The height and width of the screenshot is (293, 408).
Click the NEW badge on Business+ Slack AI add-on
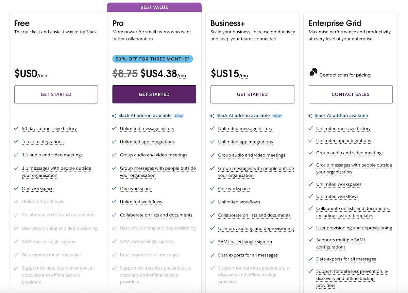pos(277,116)
